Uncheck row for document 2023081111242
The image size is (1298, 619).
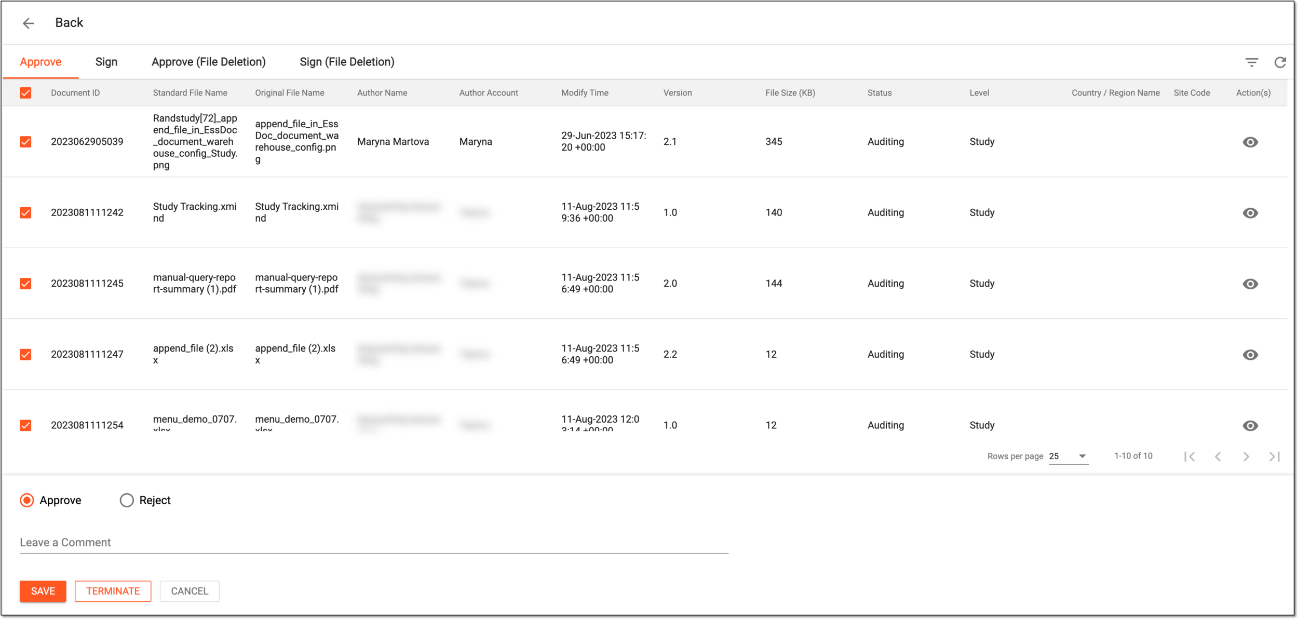pyautogui.click(x=25, y=213)
